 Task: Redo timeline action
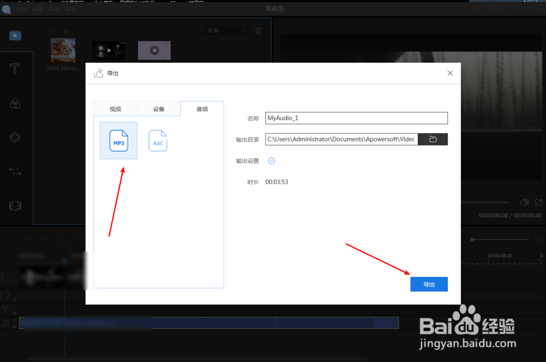click(x=44, y=239)
